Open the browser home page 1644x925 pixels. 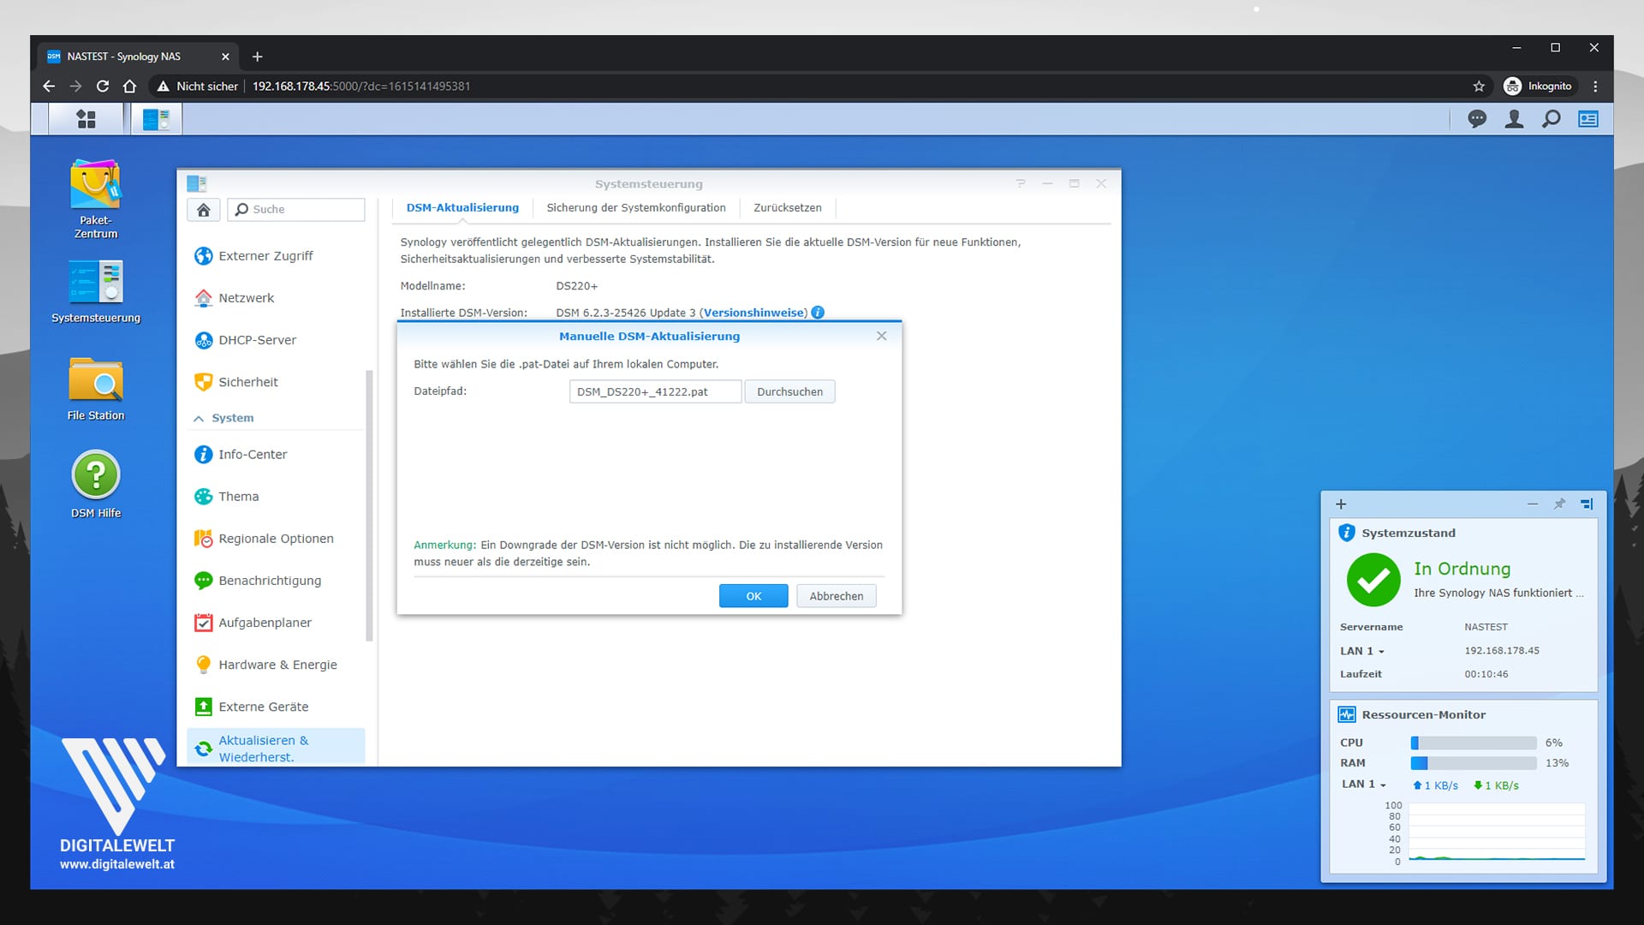click(x=129, y=87)
